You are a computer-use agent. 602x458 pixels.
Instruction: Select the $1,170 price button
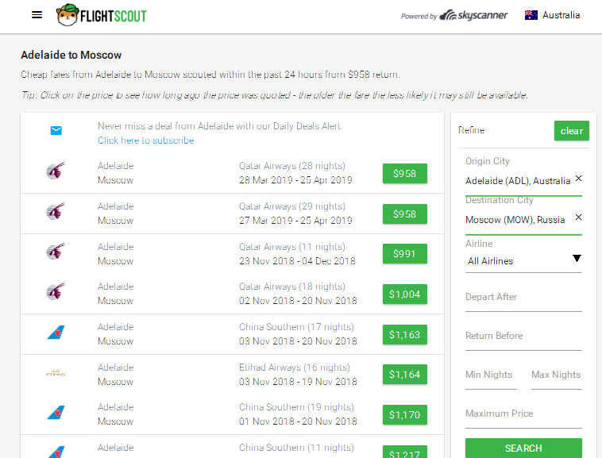[405, 414]
